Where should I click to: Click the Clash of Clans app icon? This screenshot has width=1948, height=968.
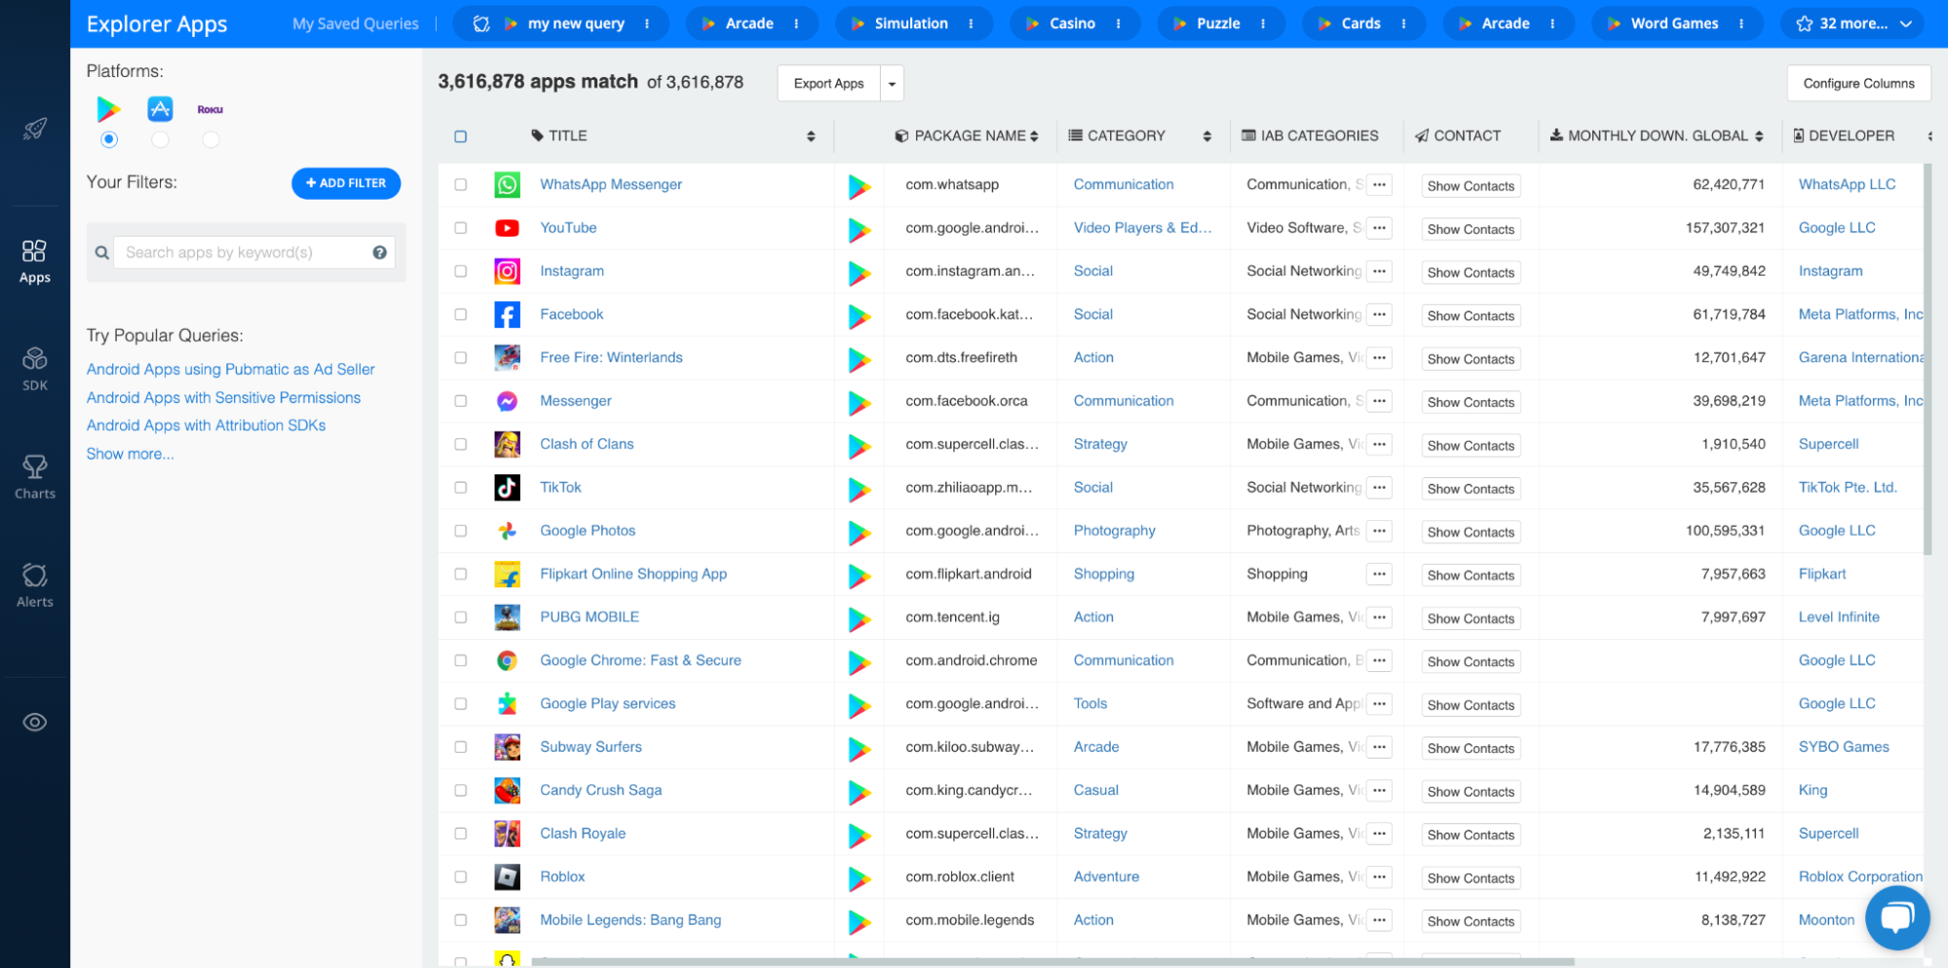pos(507,444)
